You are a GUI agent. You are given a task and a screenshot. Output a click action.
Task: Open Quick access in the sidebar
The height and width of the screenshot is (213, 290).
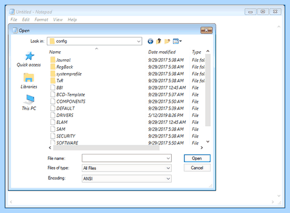tap(29, 59)
